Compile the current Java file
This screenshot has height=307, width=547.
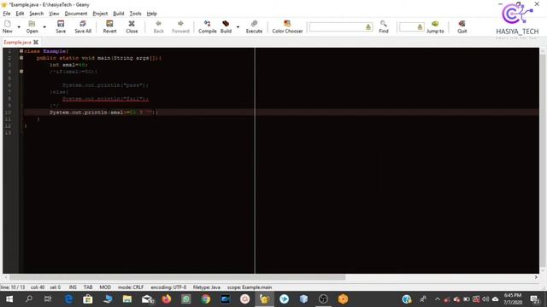(207, 26)
